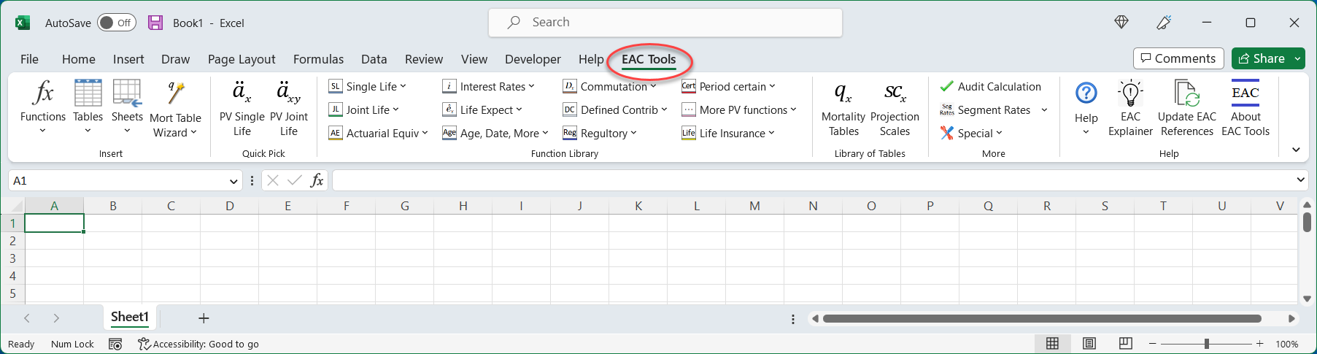
Task: Toggle the AutoSave switch
Action: point(117,23)
